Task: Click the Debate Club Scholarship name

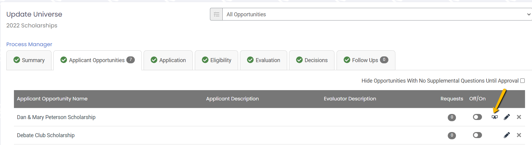Action: coord(46,135)
